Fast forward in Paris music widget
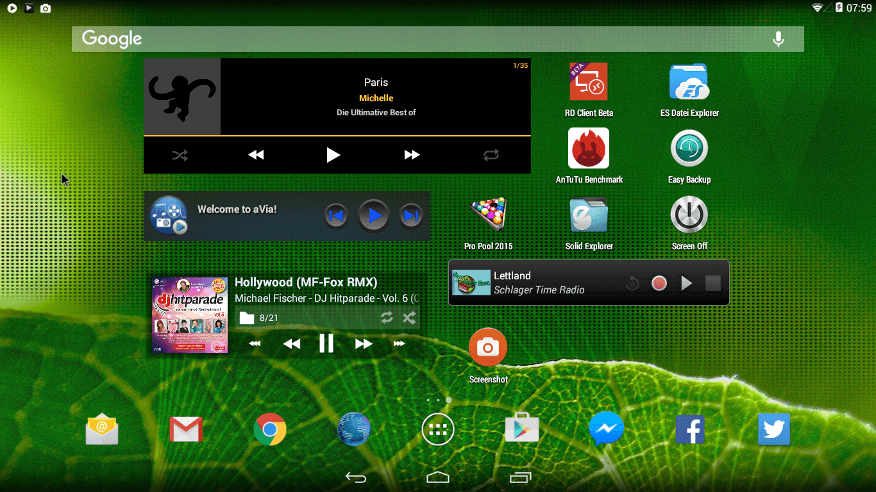876x492 pixels. 412,155
